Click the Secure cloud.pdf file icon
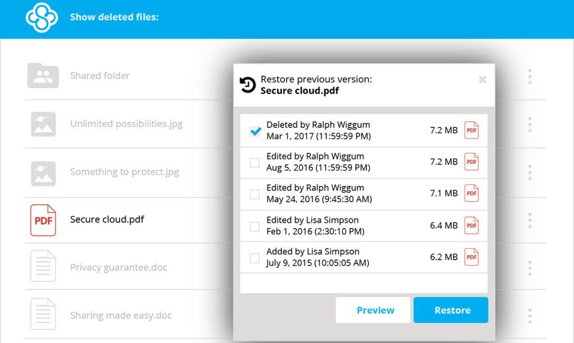Viewport: 574px width, 343px height. 43,220
